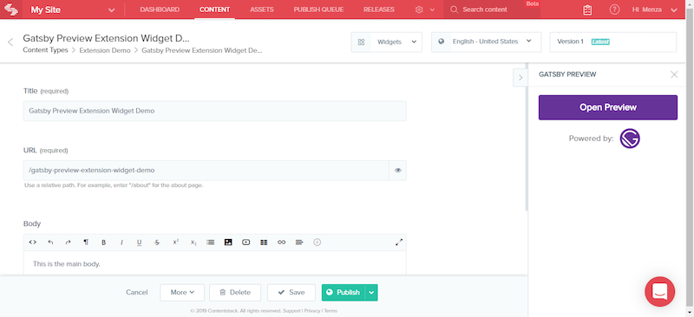Screen dimensions: 694x317
Task: Delete the entry
Action: [x=235, y=292]
